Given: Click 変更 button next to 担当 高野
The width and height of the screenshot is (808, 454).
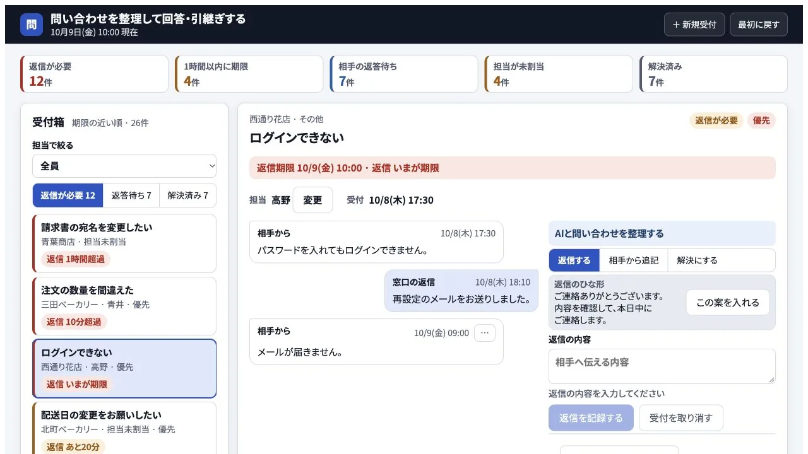Looking at the screenshot, I should [x=312, y=200].
